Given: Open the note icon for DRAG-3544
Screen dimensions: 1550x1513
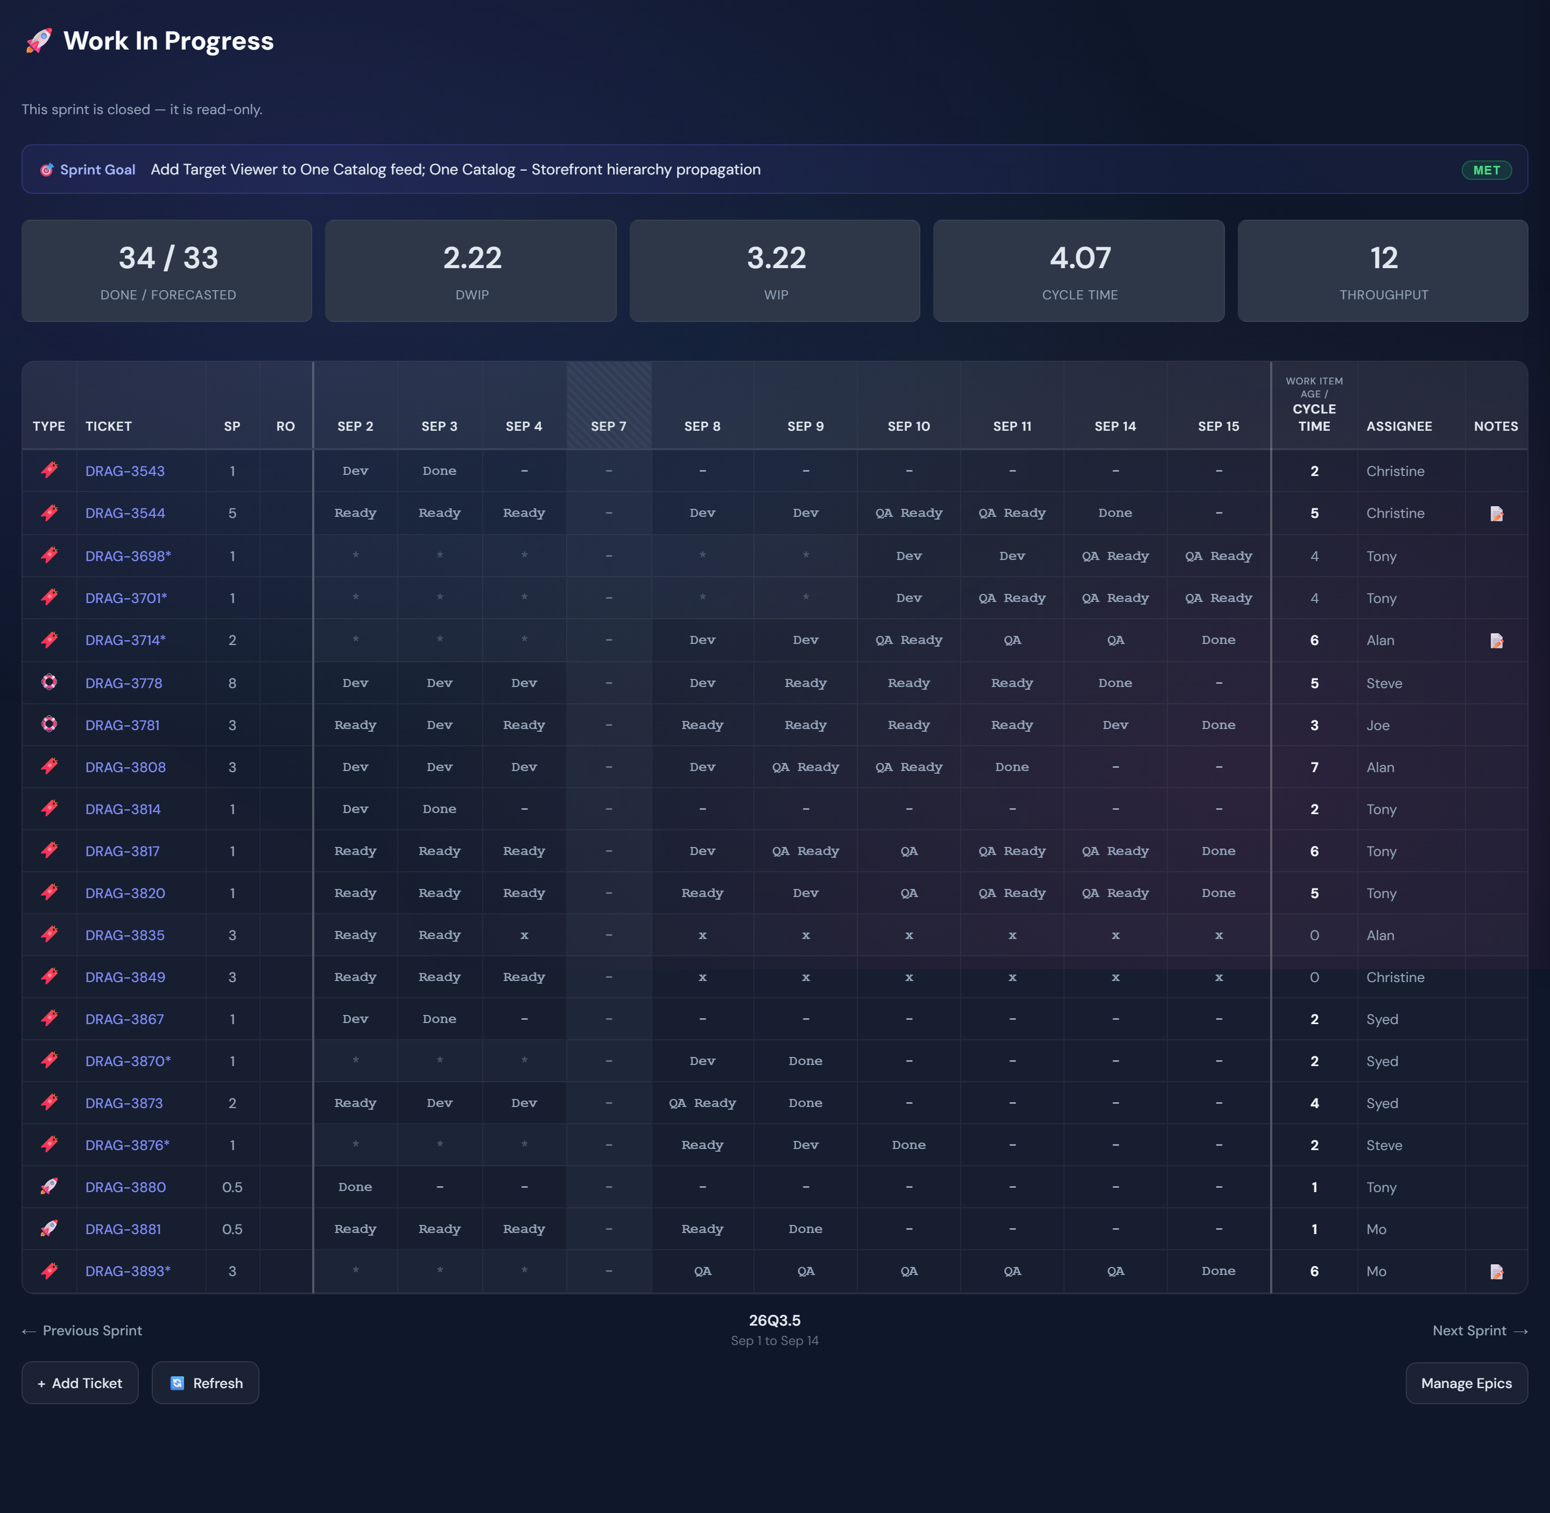Looking at the screenshot, I should click(x=1496, y=513).
